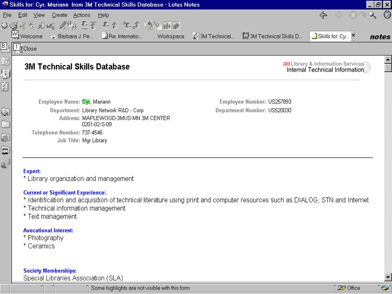
Task: Click the underlined down-arrow toolbar icon
Action: [85, 25]
